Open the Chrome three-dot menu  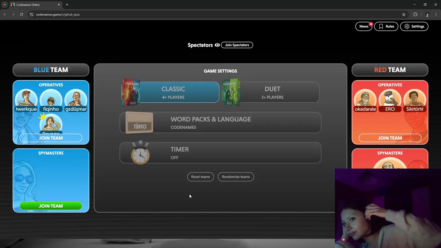coord(436,14)
